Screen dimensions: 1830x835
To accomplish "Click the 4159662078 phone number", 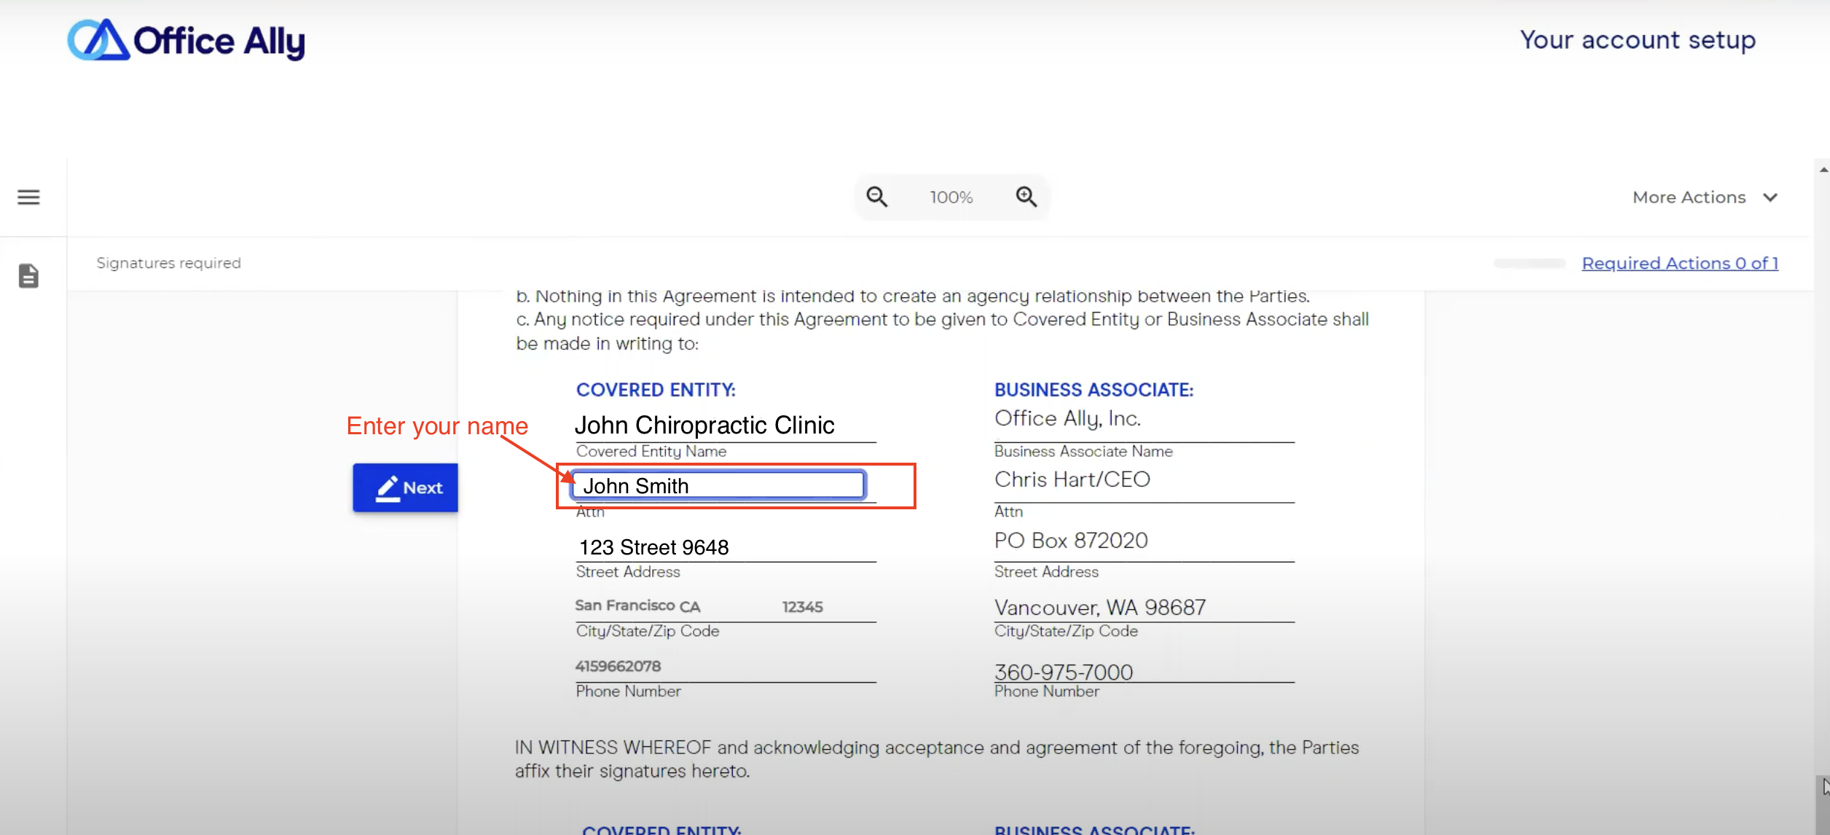I will click(x=618, y=666).
